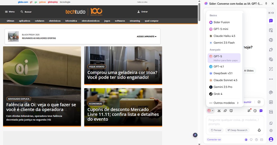Open the Falência da Oi article headline
The image size is (277, 145).
click(41, 107)
